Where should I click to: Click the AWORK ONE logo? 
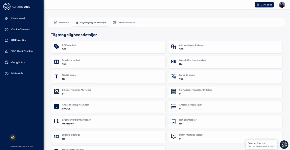click(x=17, y=7)
